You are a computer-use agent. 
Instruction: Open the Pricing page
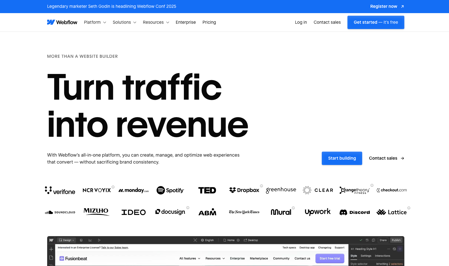click(209, 22)
